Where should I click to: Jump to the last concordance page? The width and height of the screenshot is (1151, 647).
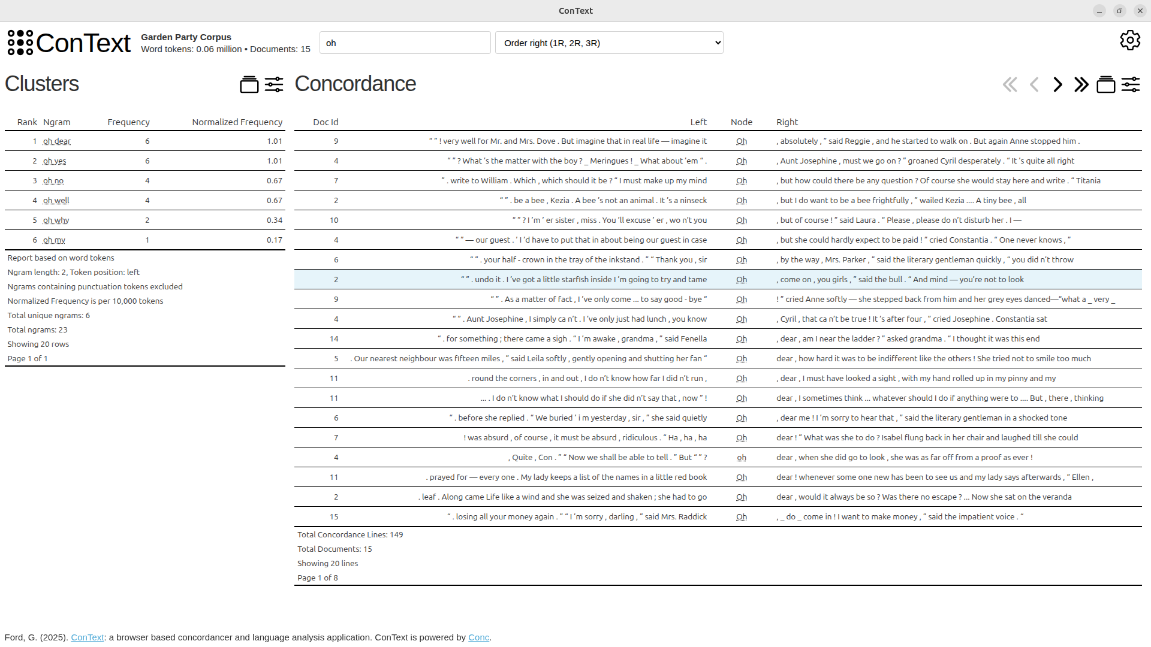pos(1081,84)
